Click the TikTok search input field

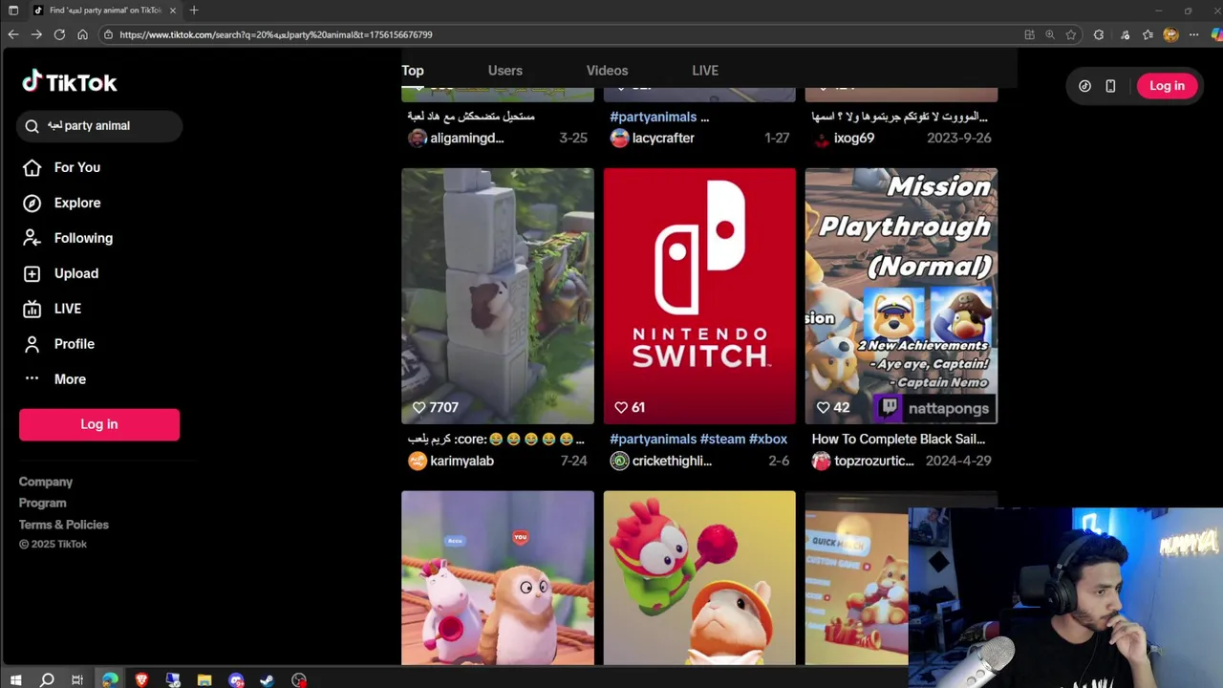pos(99,126)
